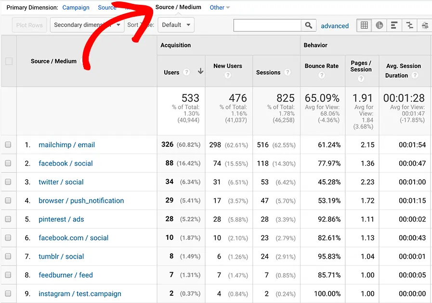Sort by the Sessions column header
Viewport: 432px width, 303px height.
[x=268, y=72]
